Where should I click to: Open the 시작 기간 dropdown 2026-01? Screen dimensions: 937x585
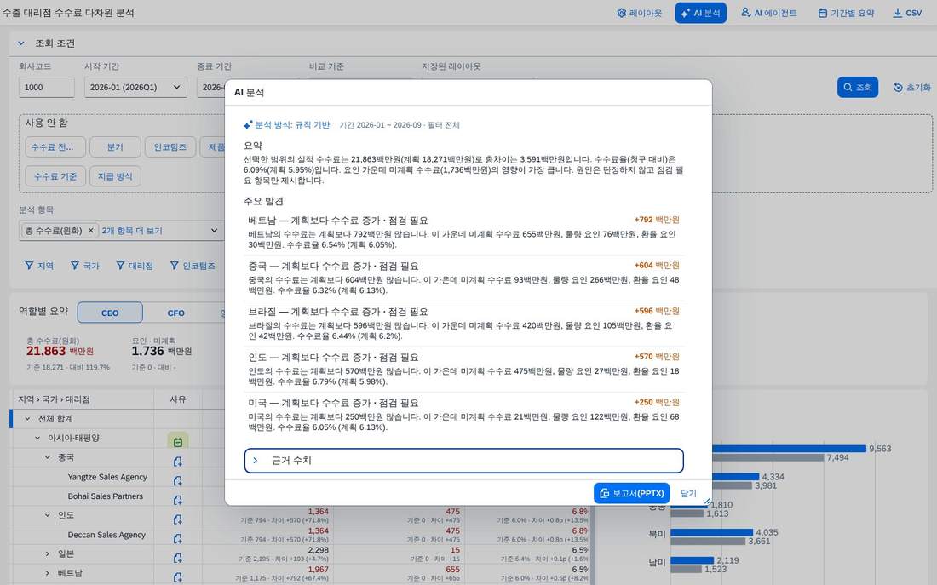(135, 87)
